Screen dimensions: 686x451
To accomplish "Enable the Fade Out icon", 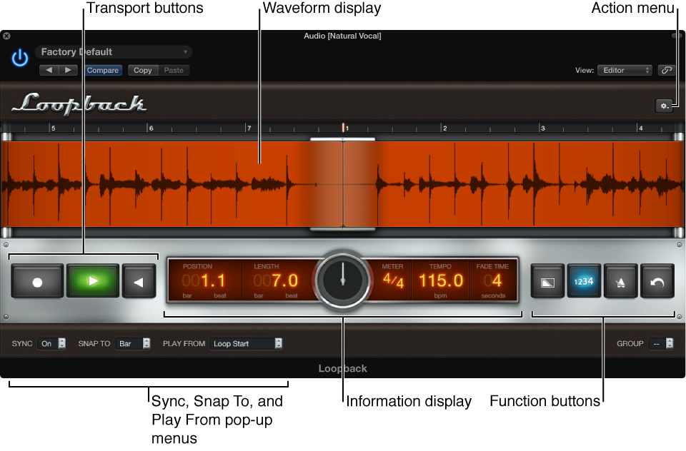I will [x=547, y=281].
